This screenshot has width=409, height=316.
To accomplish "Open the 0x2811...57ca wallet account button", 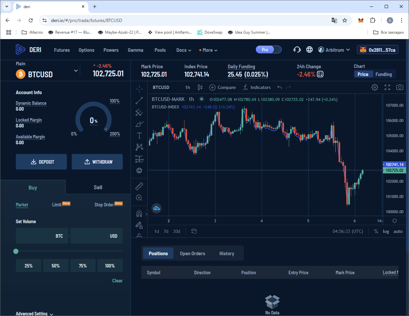I will (378, 50).
